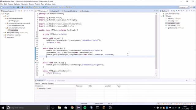Toggle Link with Editor in Package Explorer
The height and width of the screenshot is (110, 196).
(x=21, y=11)
